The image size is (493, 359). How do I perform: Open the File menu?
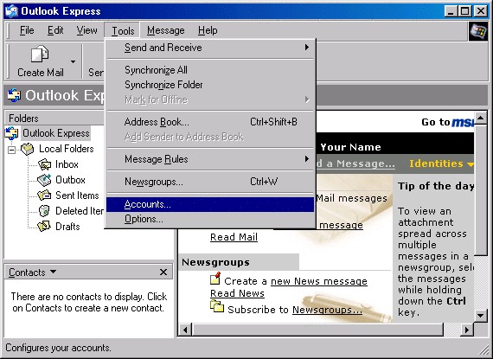(x=27, y=30)
